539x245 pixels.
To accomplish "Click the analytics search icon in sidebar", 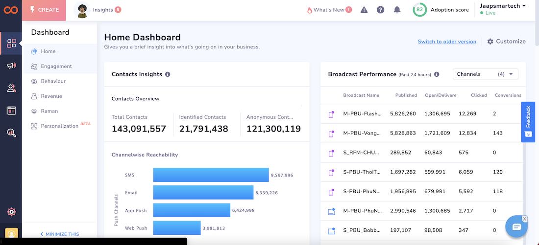I will tap(11, 133).
